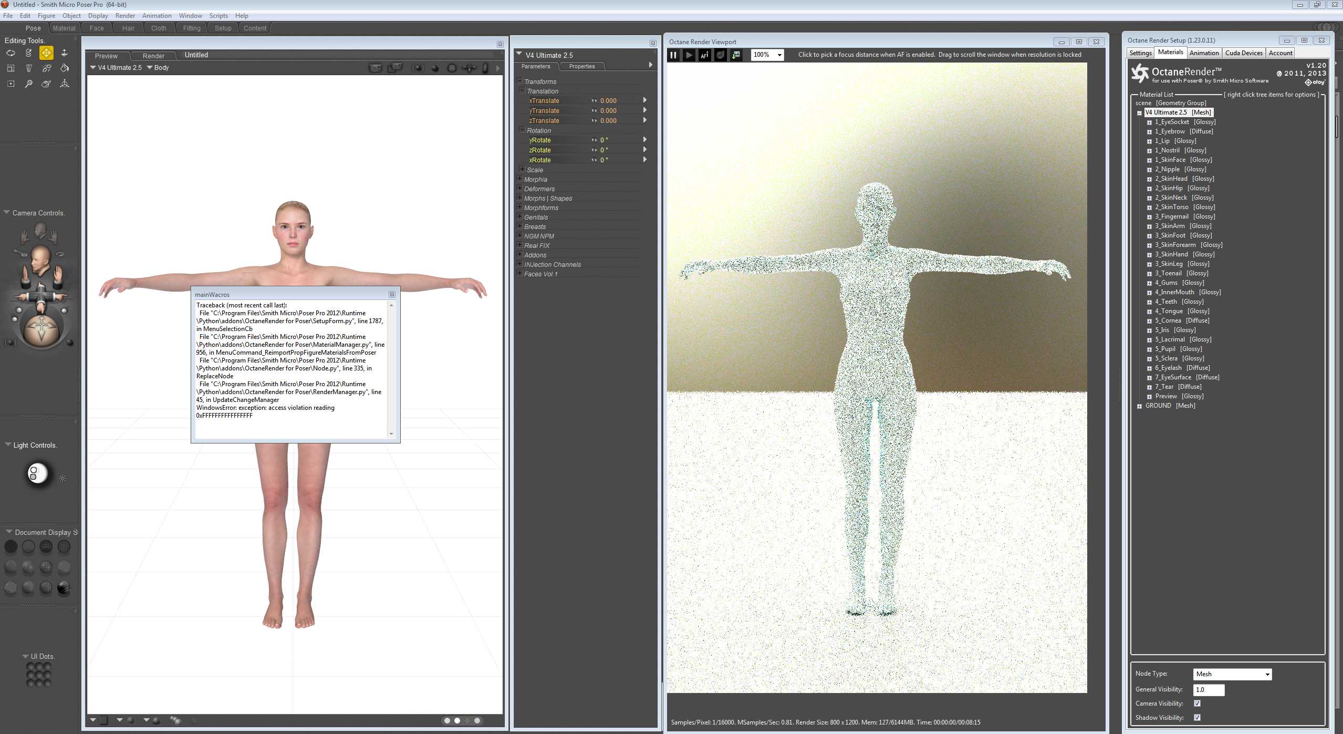Select the Translate In/Out tool
Viewport: 1343px width, 734px height.
[64, 53]
